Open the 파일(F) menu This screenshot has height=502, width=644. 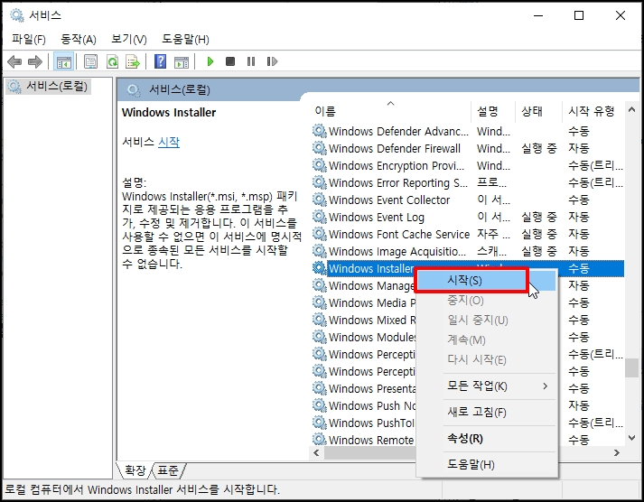(x=28, y=40)
